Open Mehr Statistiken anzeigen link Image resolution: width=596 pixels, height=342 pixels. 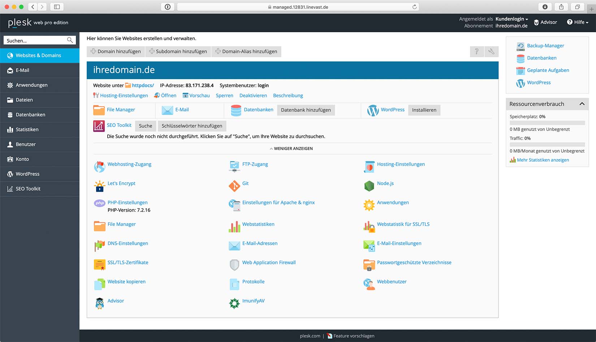pyautogui.click(x=543, y=160)
